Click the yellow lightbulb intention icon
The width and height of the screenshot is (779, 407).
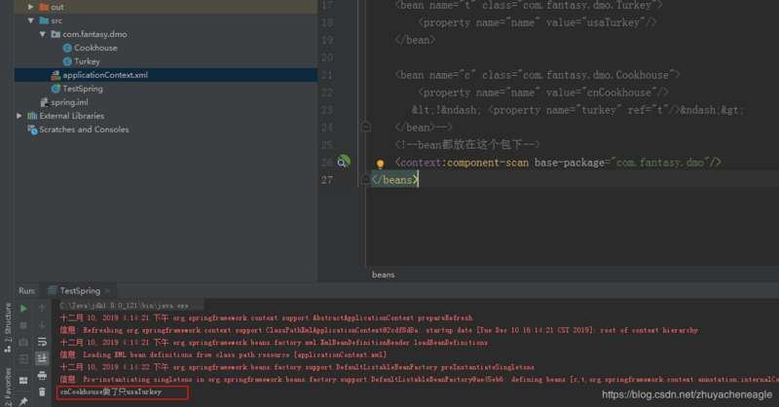click(380, 164)
